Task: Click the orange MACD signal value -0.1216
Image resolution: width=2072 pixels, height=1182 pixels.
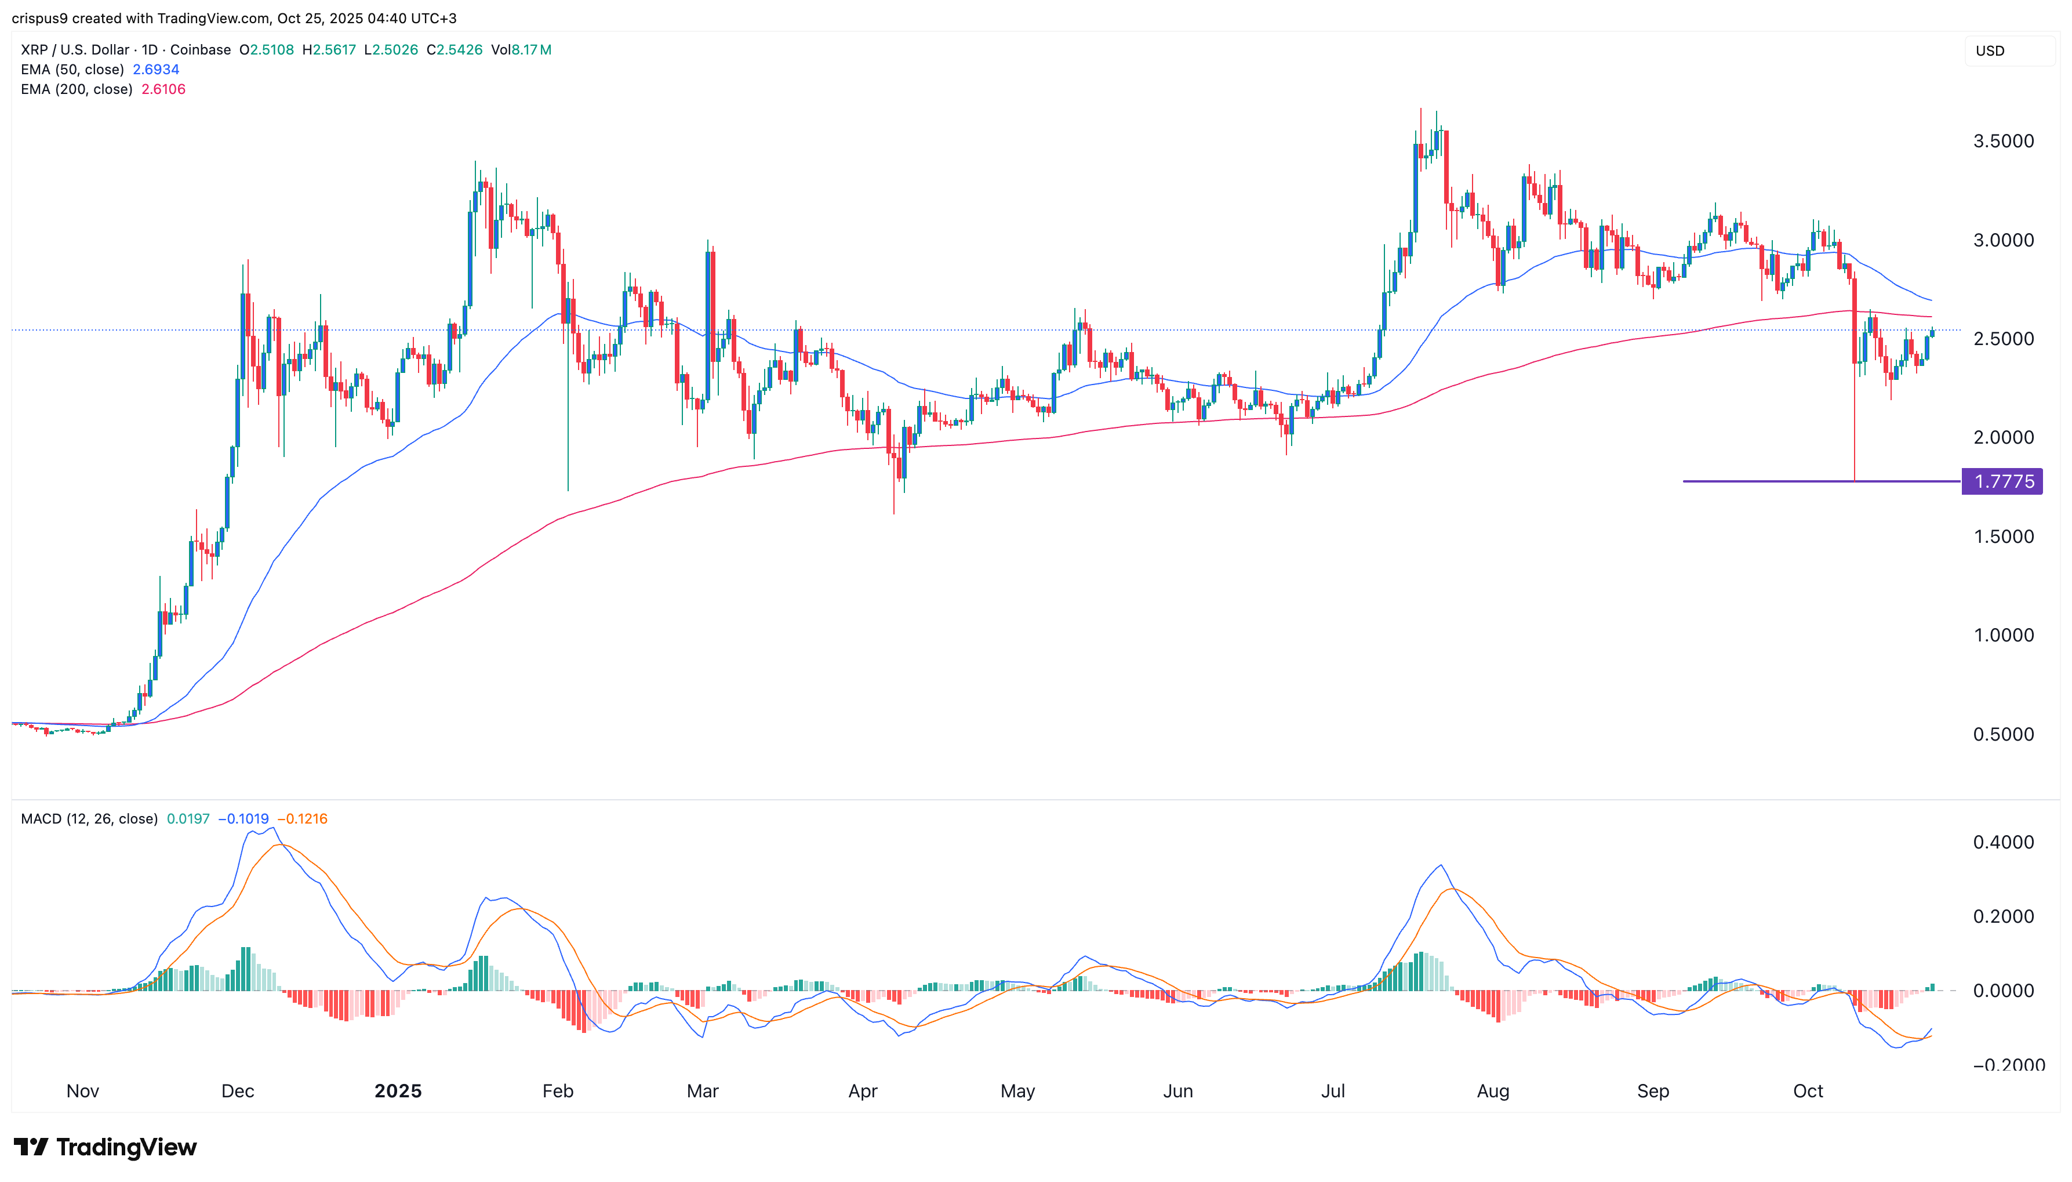Action: 303,818
